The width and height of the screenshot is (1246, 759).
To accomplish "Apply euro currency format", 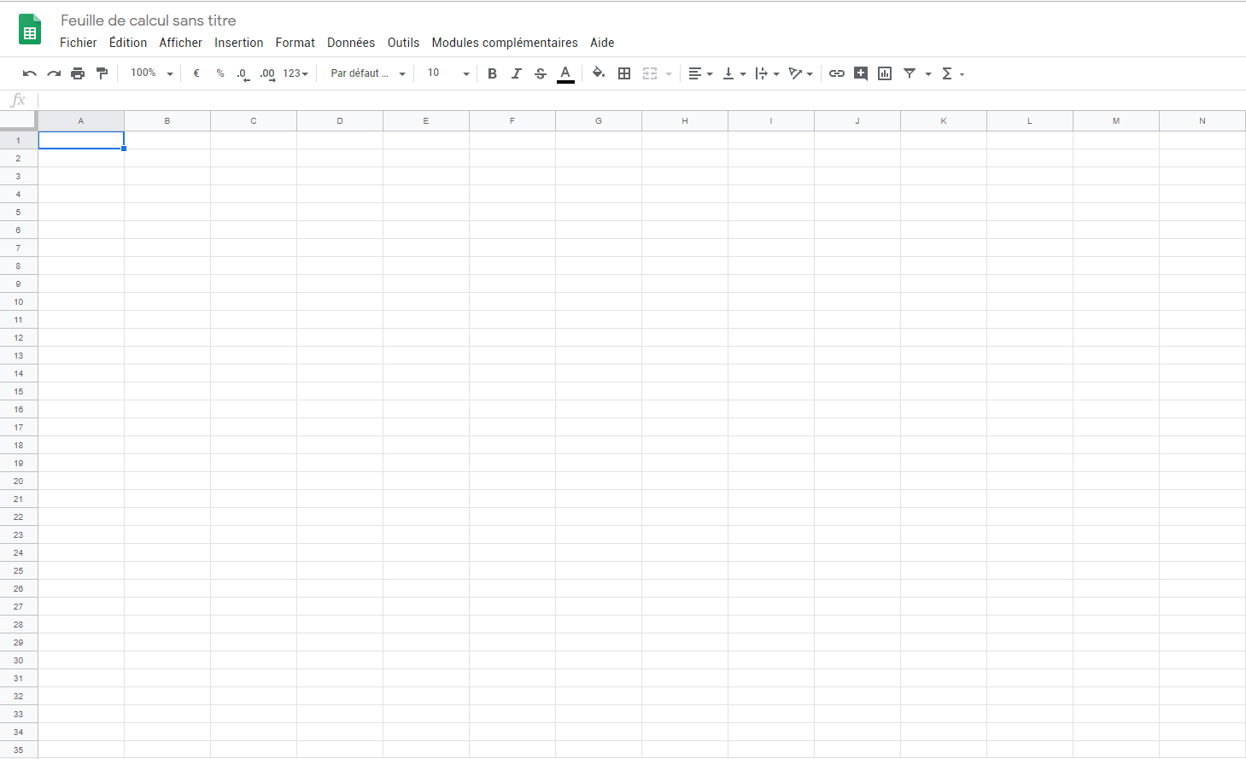I will click(196, 73).
